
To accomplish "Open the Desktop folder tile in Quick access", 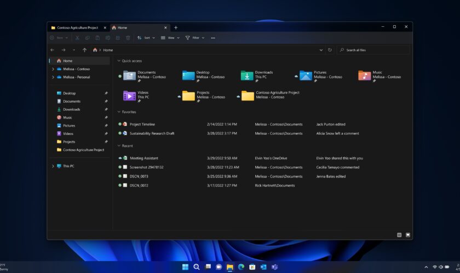I will 203,76.
